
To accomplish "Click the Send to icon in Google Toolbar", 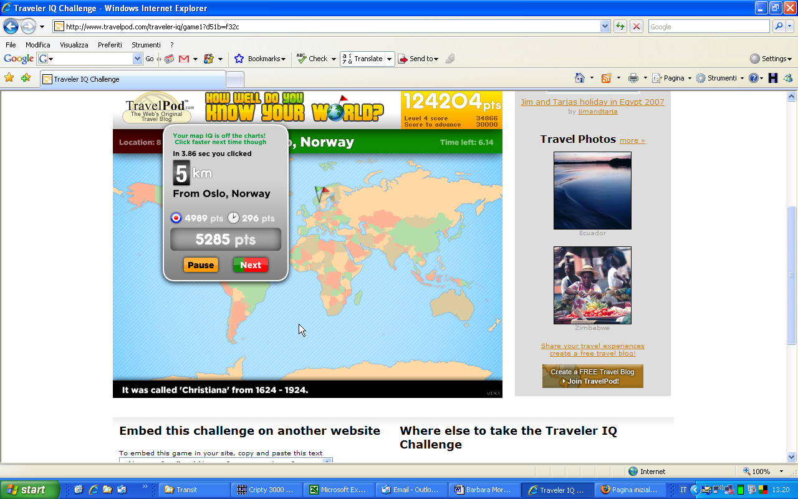I will coord(403,59).
